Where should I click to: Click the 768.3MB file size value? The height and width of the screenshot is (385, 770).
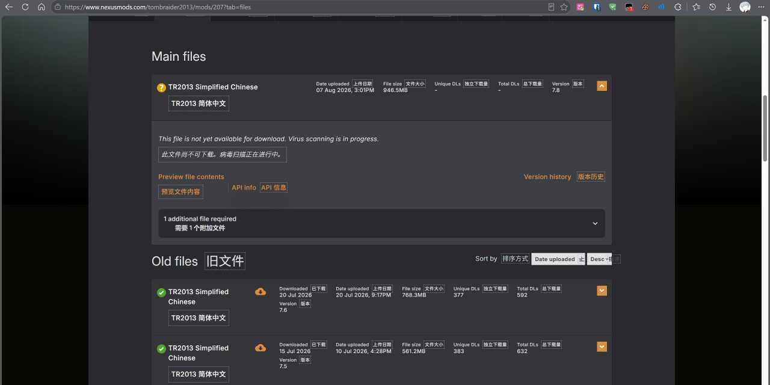tap(414, 295)
